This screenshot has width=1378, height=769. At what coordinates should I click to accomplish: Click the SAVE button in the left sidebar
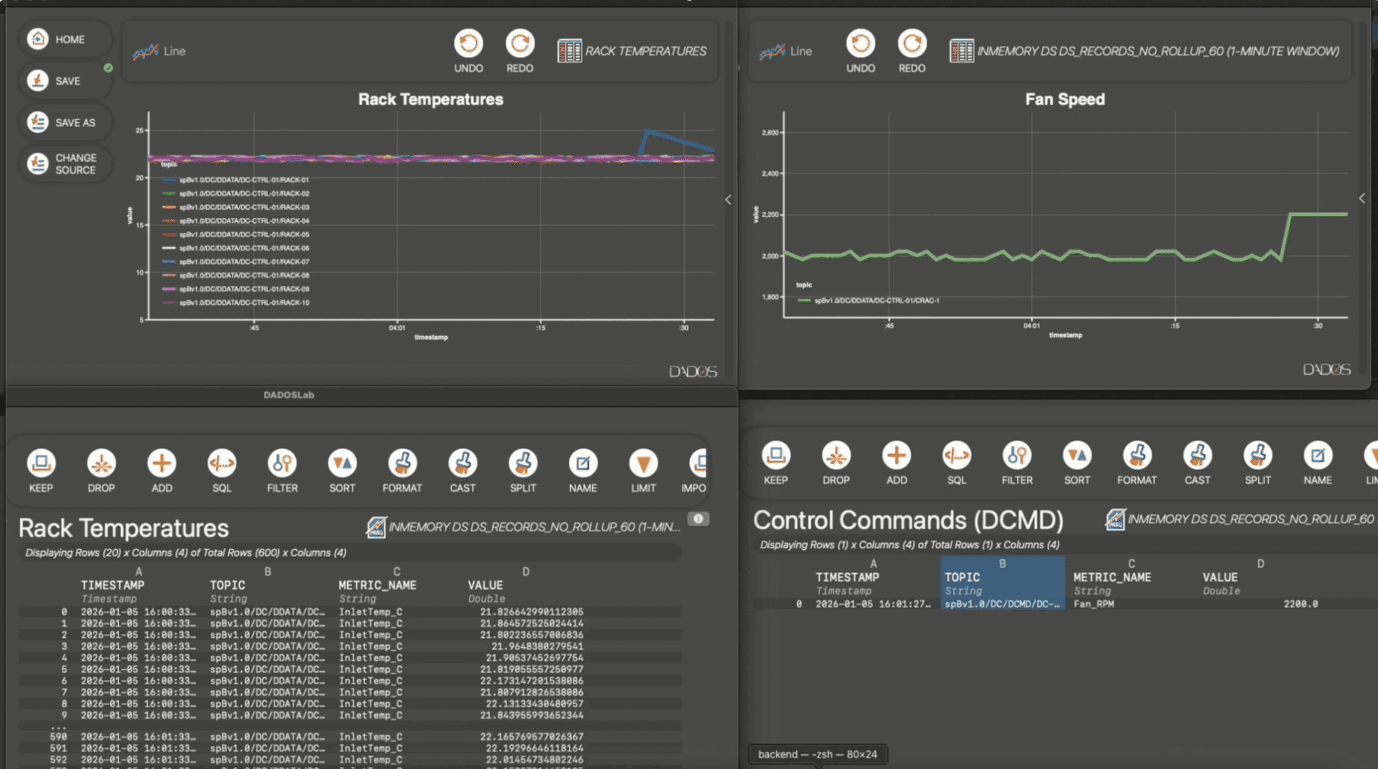[65, 80]
